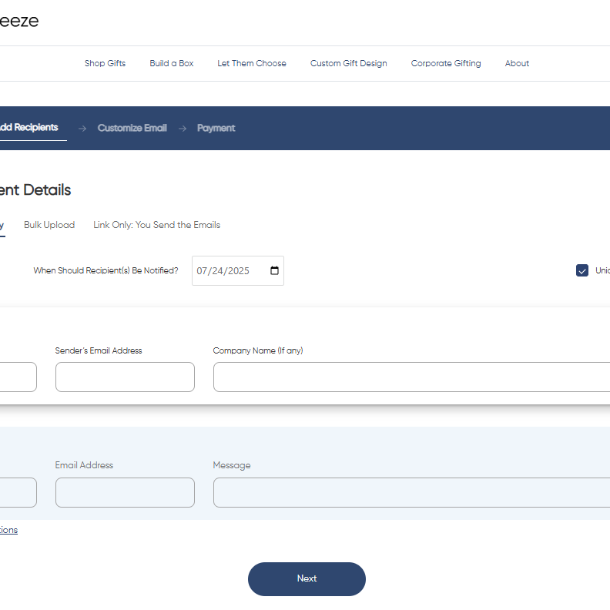
Task: Toggle the checked blue checkbox beside the date row
Action: click(x=582, y=270)
